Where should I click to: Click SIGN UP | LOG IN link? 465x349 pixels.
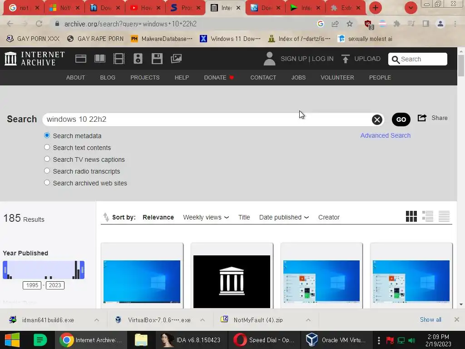point(307,59)
